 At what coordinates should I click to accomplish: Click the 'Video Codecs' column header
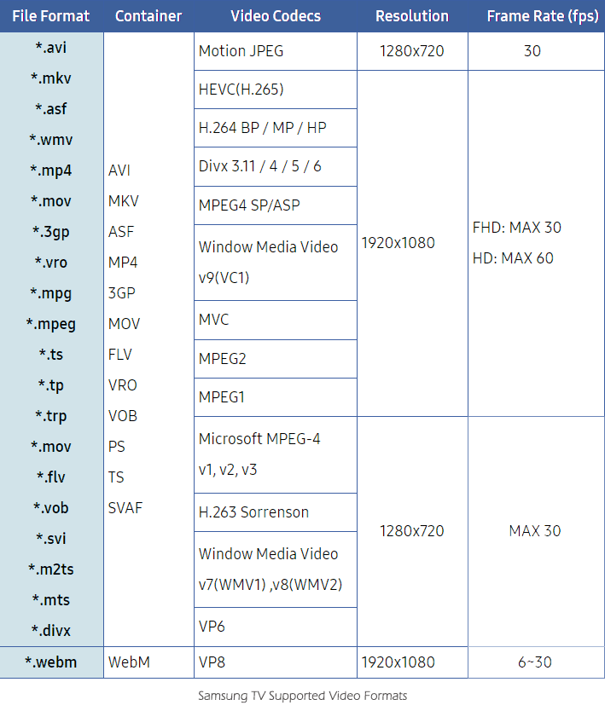coord(276,16)
